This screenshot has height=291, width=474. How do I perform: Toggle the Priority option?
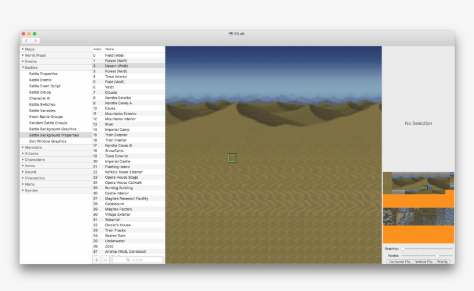(x=443, y=261)
